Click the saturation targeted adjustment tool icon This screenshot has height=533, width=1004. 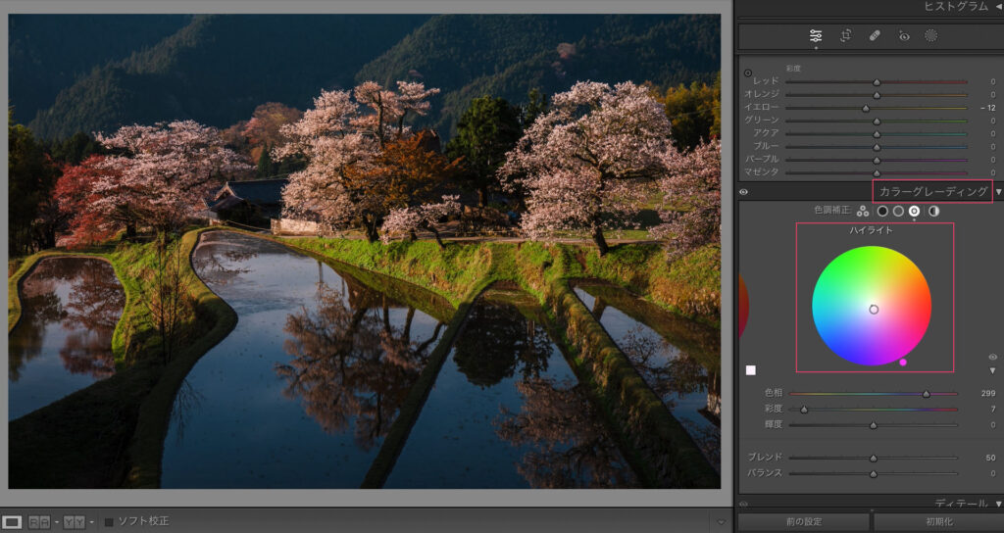748,73
